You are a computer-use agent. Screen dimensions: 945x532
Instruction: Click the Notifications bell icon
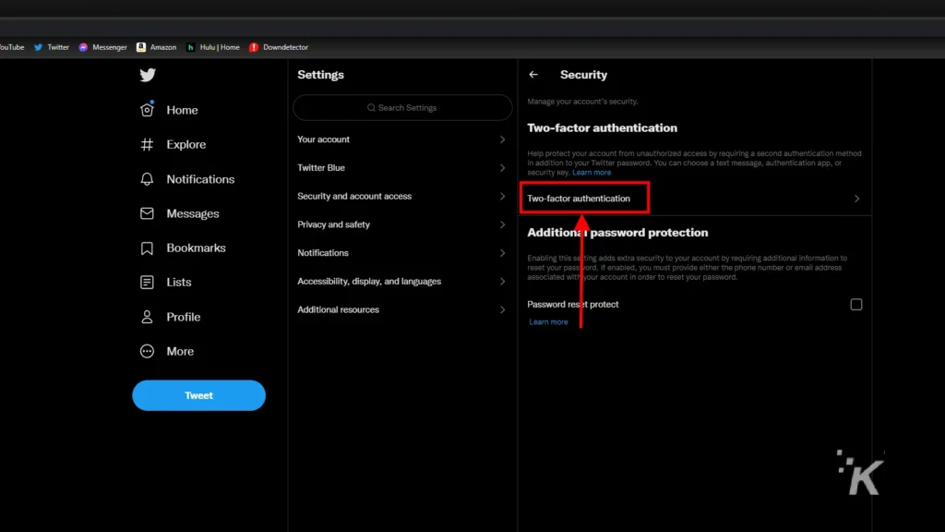coord(147,179)
